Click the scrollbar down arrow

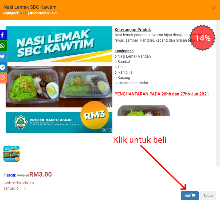[218, 163]
